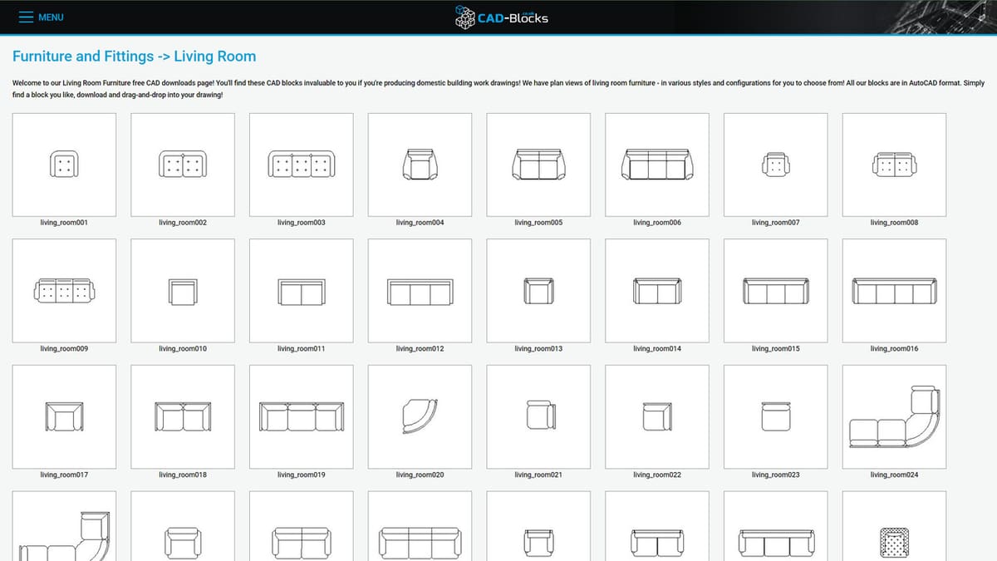Click the living_room018 caption text
This screenshot has height=561, width=997.
tap(183, 475)
